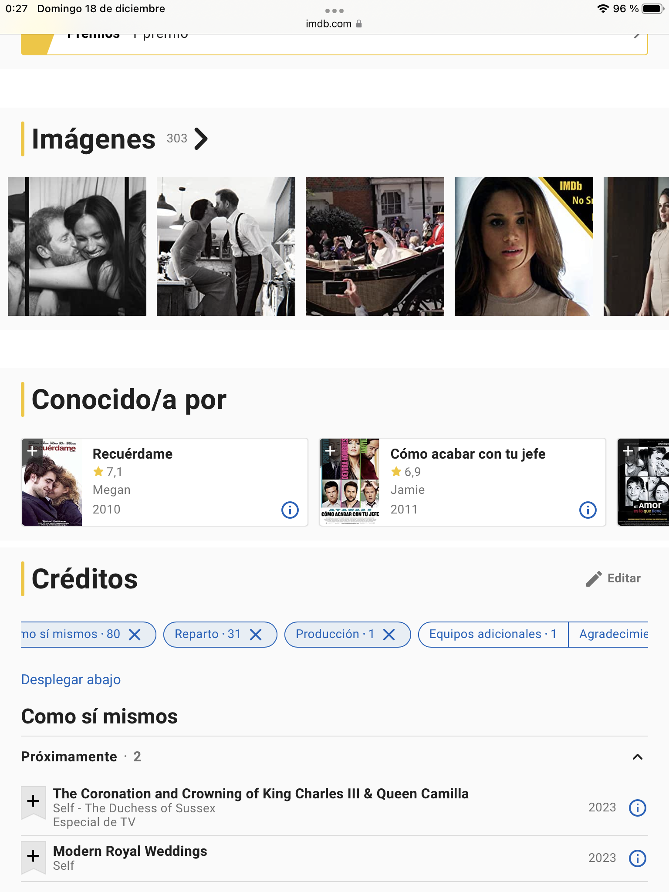Collapse the Próximamente section

[638, 757]
